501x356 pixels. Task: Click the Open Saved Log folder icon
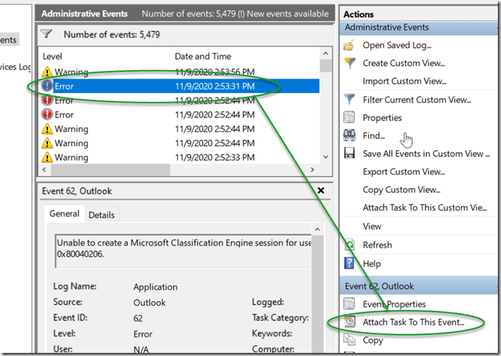pyautogui.click(x=349, y=45)
